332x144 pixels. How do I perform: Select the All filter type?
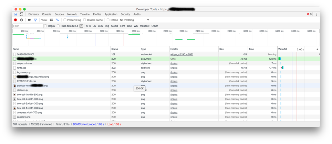coord(81,26)
